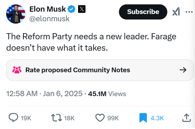
Task: Repost the tweet using the arrows icon
Action: [56, 118]
